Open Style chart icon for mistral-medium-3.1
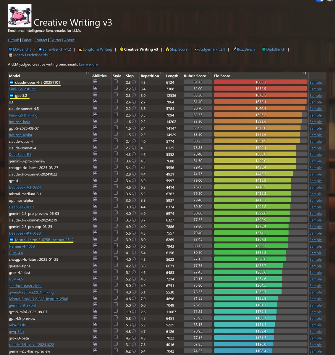This screenshot has height=355, width=335. pyautogui.click(x=116, y=193)
